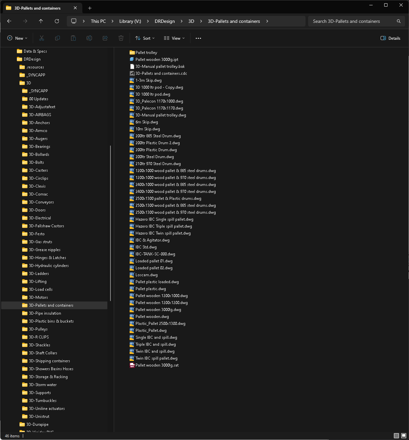Click the Share icon in toolbar
The width and height of the screenshot is (409, 440).
(105, 38)
